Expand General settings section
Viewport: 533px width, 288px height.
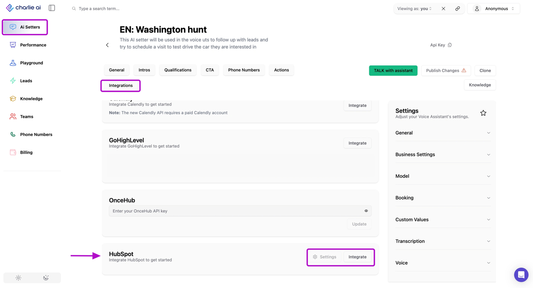coord(443,133)
